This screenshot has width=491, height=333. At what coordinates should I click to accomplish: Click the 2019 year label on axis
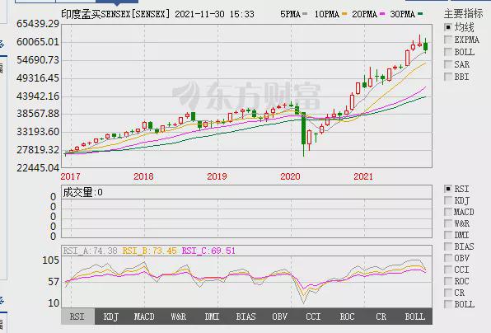217,176
